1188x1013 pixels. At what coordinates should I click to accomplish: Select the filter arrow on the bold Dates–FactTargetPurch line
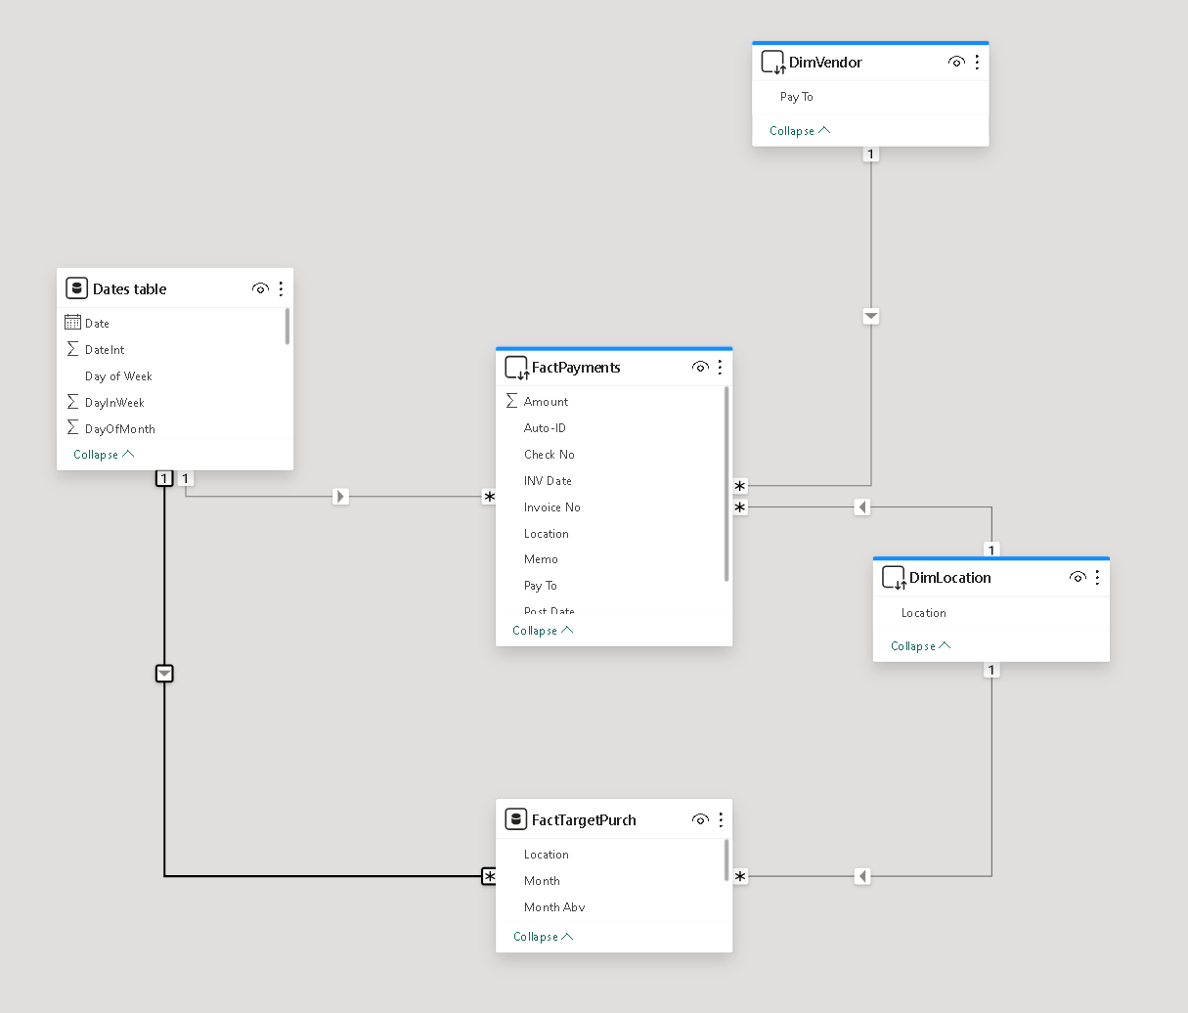(x=164, y=674)
